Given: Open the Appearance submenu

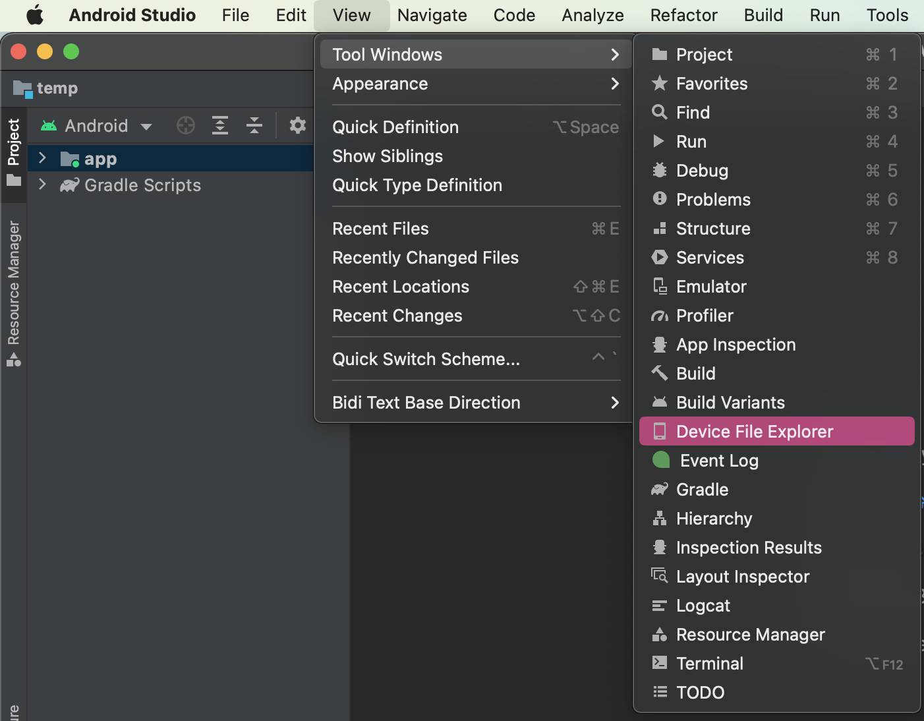Looking at the screenshot, I should point(475,84).
